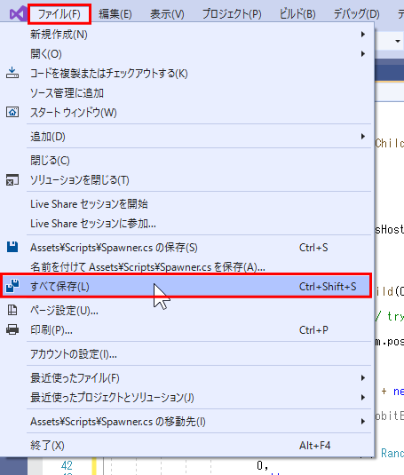This screenshot has width=404, height=475.
Task: Click line number 42 in editor gutter
Action: (67, 465)
